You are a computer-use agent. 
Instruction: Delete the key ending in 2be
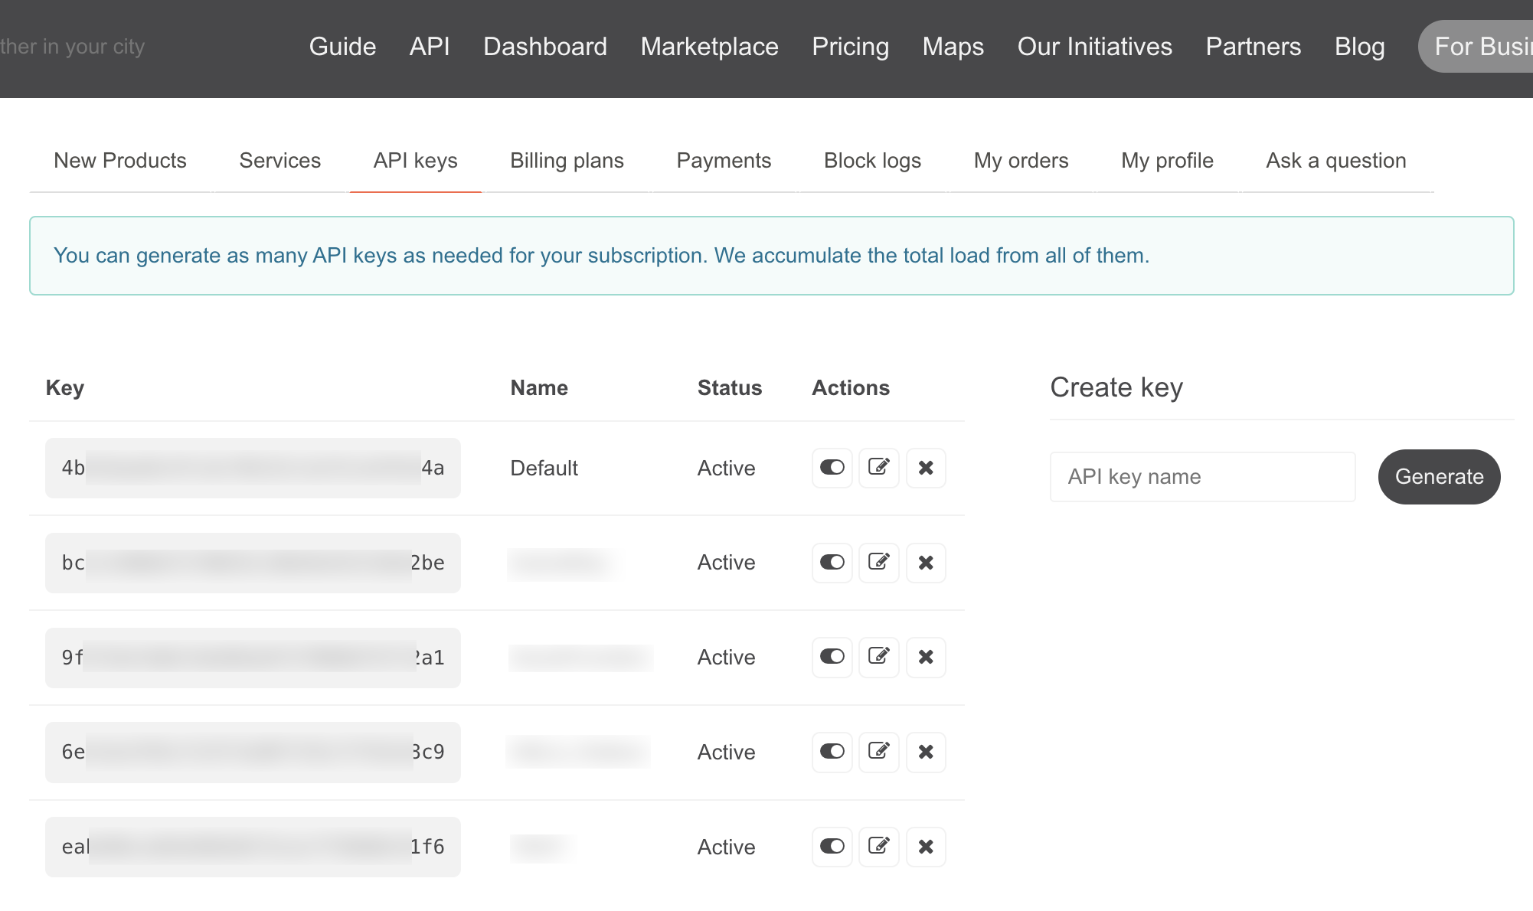pyautogui.click(x=926, y=563)
